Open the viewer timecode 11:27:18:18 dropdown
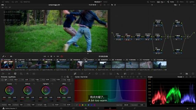This screenshot has height=110, width=196. pos(93,5)
